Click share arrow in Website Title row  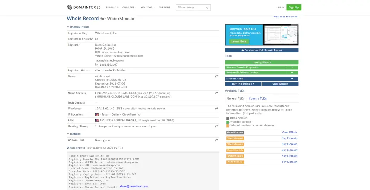[x=217, y=140]
